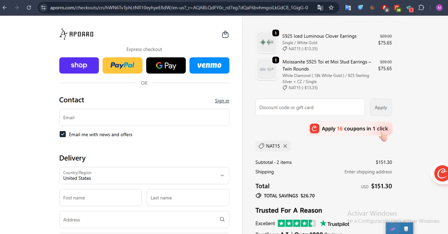
Task: Open the blue shield extension
Action: point(360,7)
